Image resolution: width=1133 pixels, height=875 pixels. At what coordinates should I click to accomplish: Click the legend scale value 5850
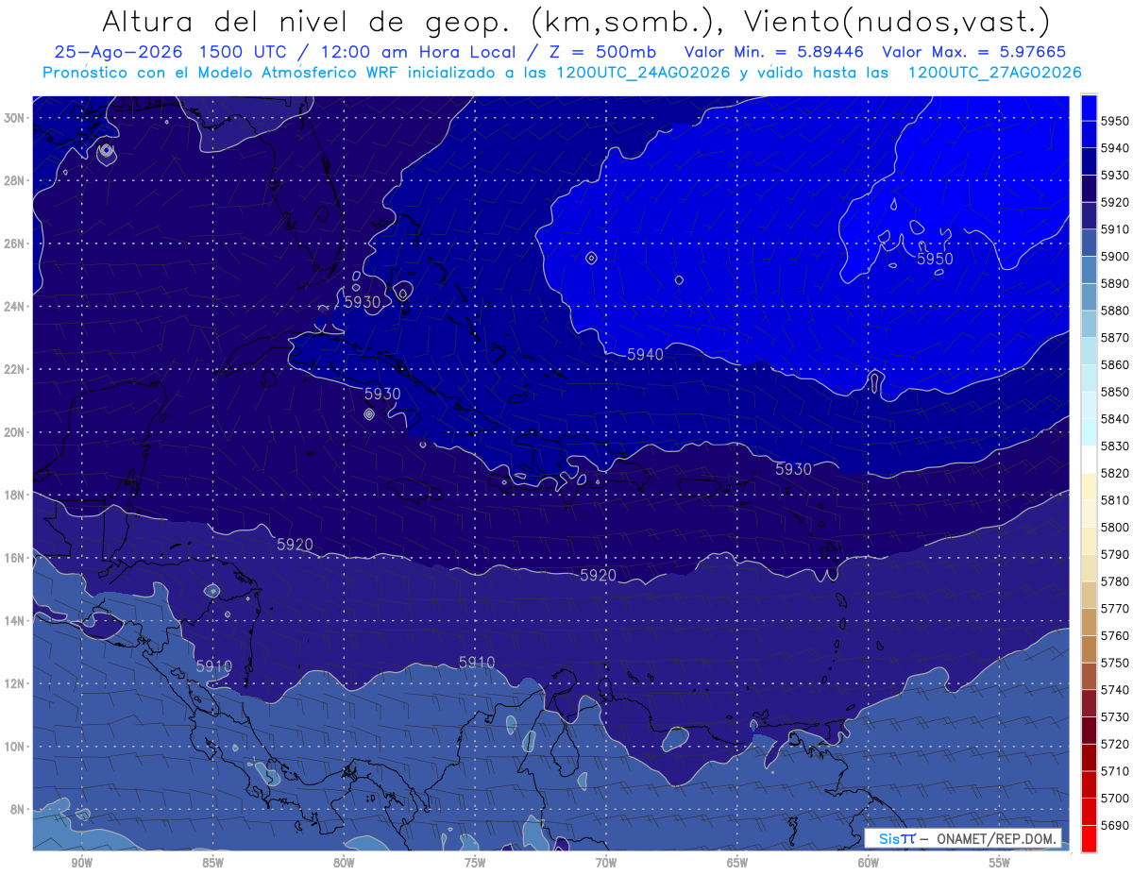point(1115,392)
